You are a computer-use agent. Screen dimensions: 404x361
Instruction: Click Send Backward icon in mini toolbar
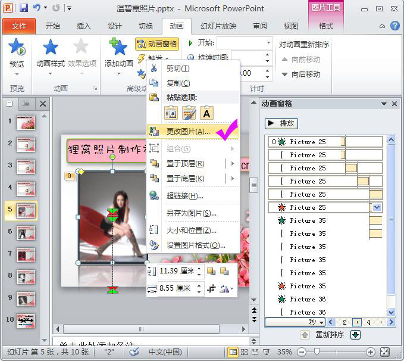(224, 272)
